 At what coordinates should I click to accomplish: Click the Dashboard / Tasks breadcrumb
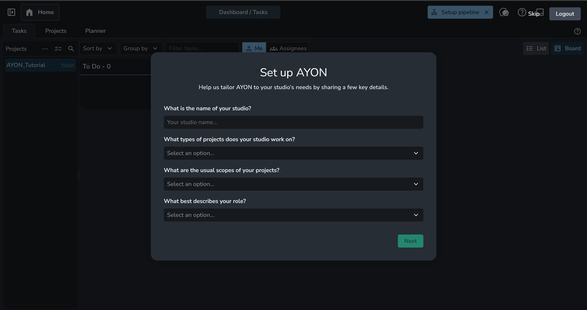coord(243,12)
